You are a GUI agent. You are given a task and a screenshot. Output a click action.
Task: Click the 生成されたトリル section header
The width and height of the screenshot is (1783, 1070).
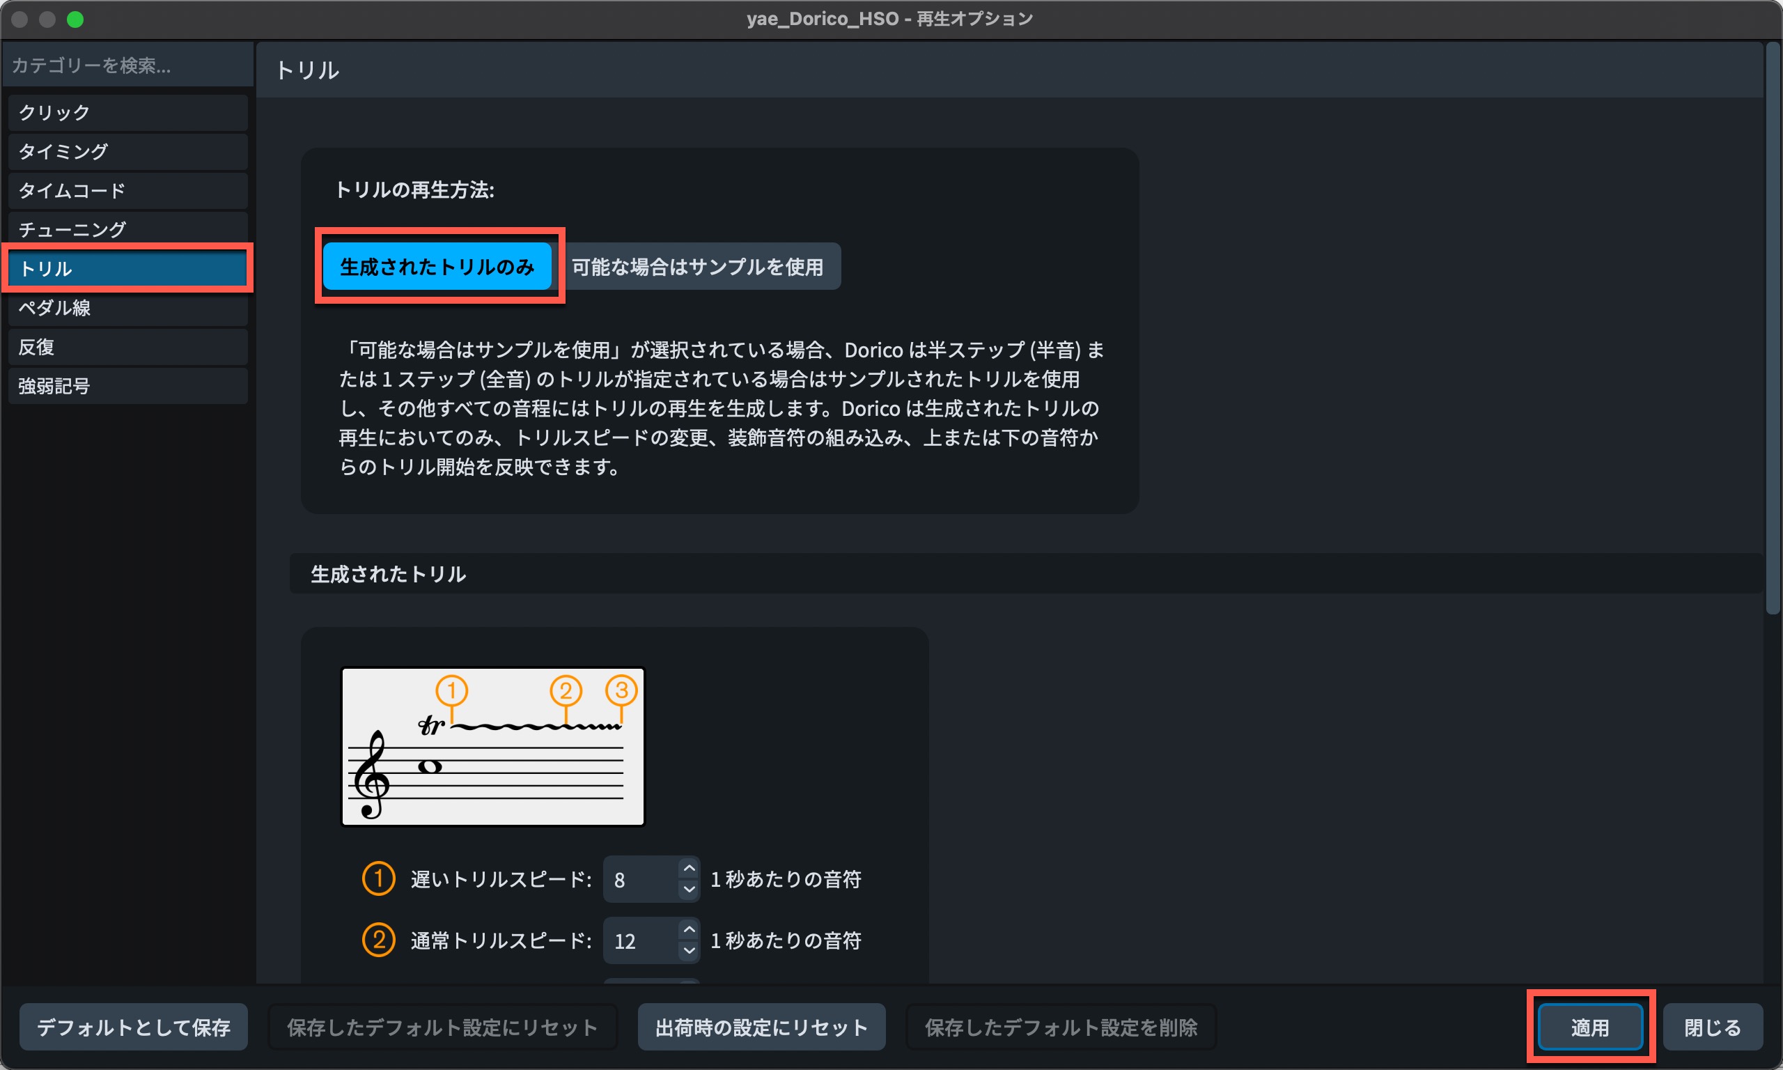[x=1027, y=574]
